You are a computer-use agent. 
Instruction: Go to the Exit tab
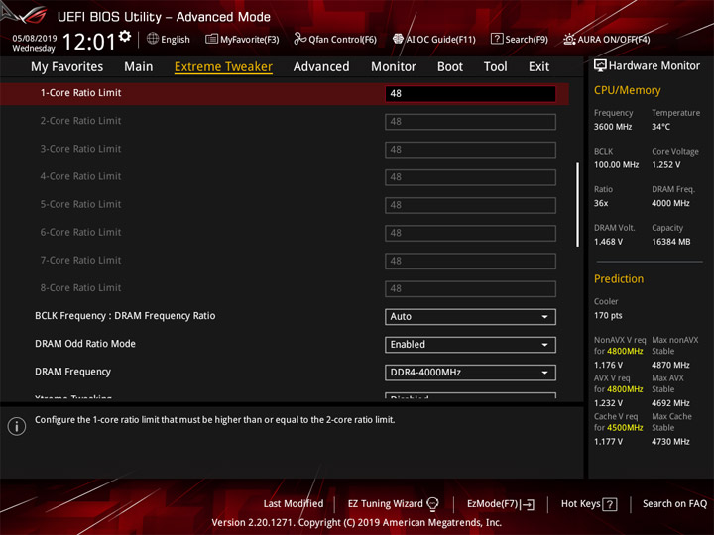[x=538, y=67]
